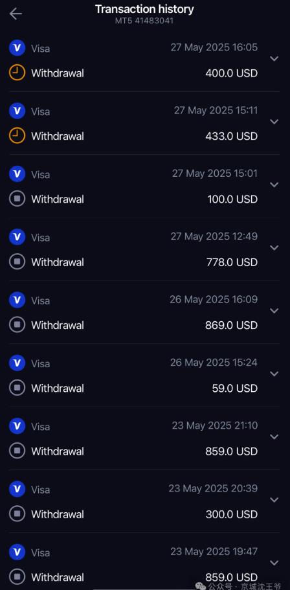Image resolution: width=290 pixels, height=590 pixels.
Task: Expand the 23 May 2025 20:39 transaction
Action: [x=274, y=500]
